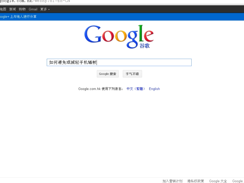Screen dimensions: 244x183
Task: Click the 'Google.com.hk 使用下列语言' text
Action: pos(100,89)
